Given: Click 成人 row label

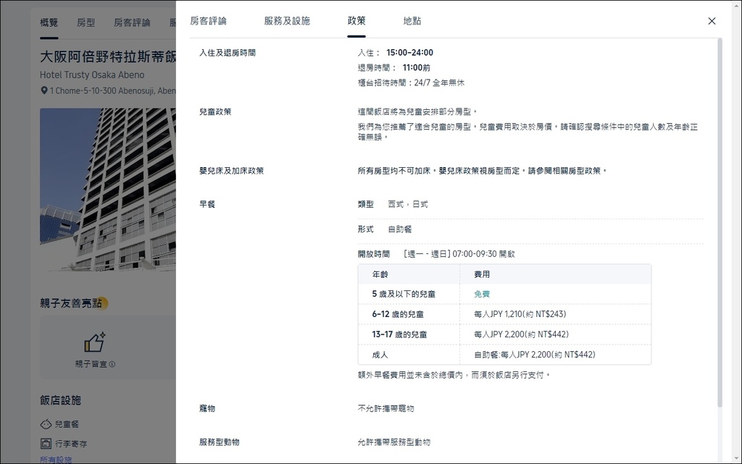Looking at the screenshot, I should pos(380,355).
